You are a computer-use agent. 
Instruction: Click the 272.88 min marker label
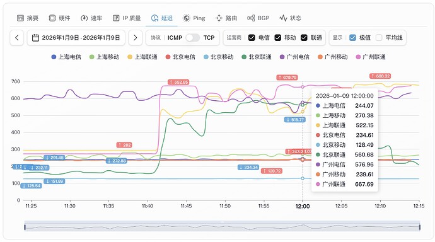coord(117,161)
